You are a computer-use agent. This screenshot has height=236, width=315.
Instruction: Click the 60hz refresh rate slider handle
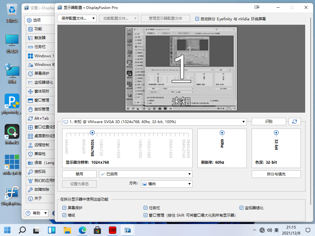point(222,133)
